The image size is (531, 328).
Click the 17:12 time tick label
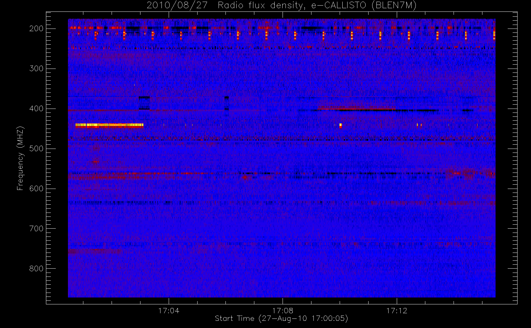397,311
